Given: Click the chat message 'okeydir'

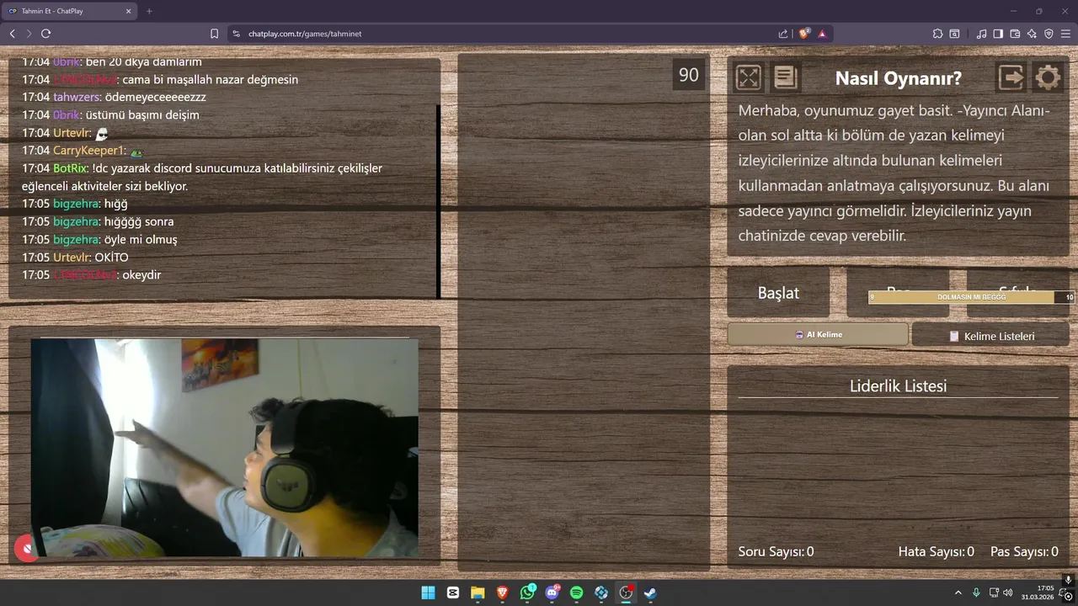Looking at the screenshot, I should 141,275.
